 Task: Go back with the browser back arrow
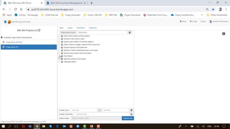(x=4, y=9)
